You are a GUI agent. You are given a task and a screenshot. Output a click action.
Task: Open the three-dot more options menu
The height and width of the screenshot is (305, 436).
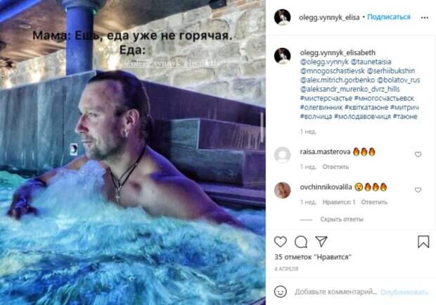[424, 18]
